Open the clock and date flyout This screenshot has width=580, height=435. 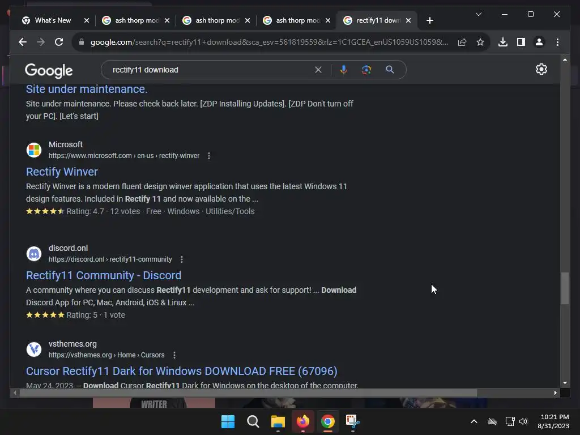click(554, 421)
